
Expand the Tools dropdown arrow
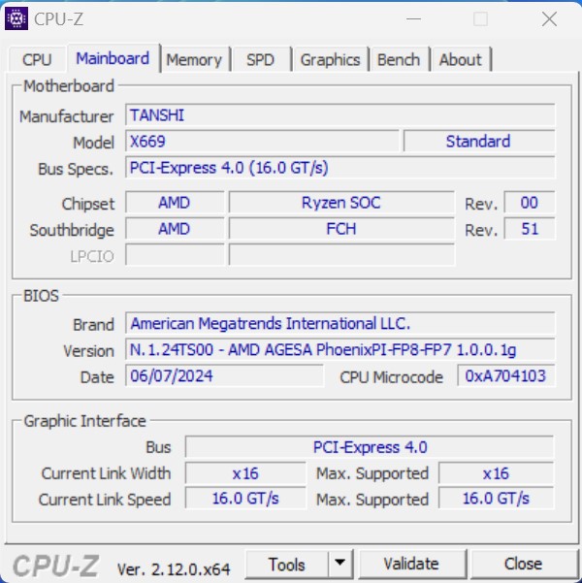click(339, 564)
